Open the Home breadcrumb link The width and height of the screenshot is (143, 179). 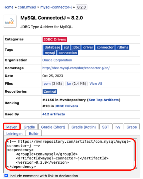click(8, 7)
